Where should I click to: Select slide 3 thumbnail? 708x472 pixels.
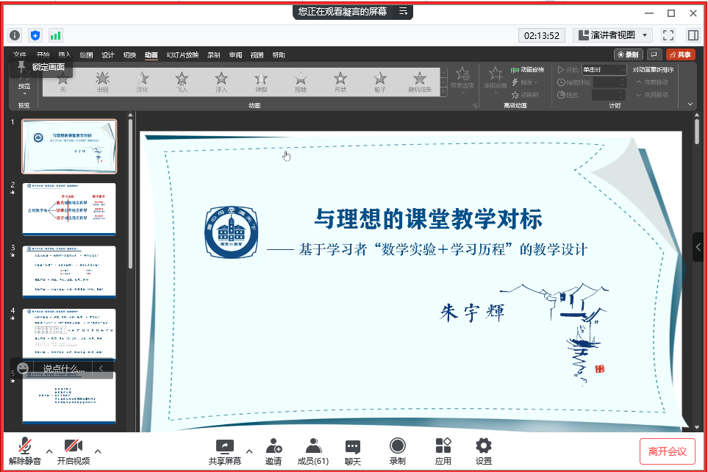coord(69,272)
